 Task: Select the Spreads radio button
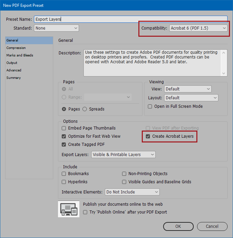point(85,109)
